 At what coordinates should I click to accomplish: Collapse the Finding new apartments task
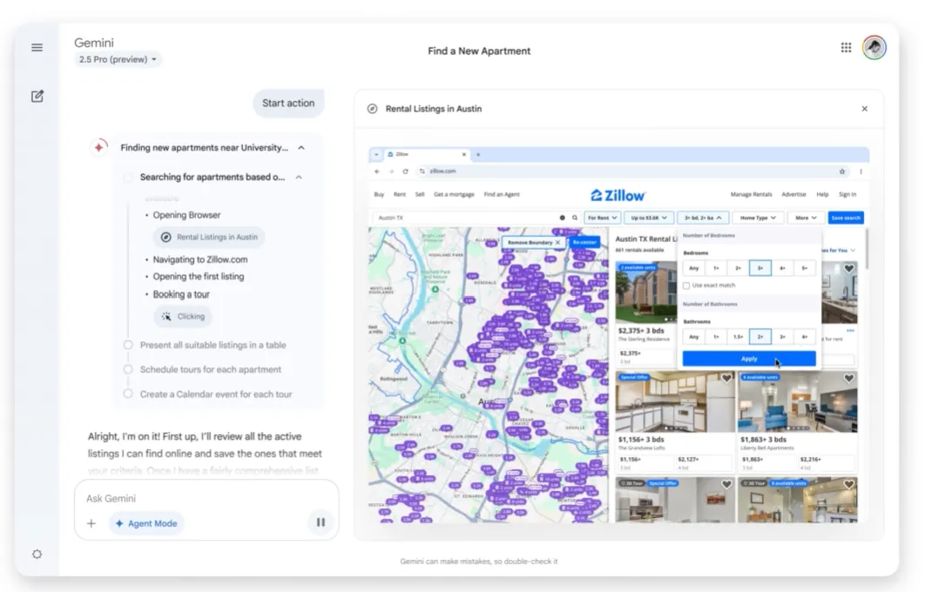pyautogui.click(x=301, y=147)
